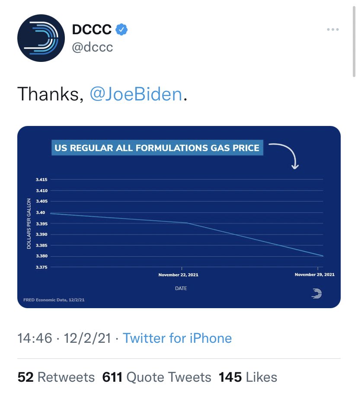
Task: Open the @JoeBiden mention link
Action: pyautogui.click(x=136, y=94)
